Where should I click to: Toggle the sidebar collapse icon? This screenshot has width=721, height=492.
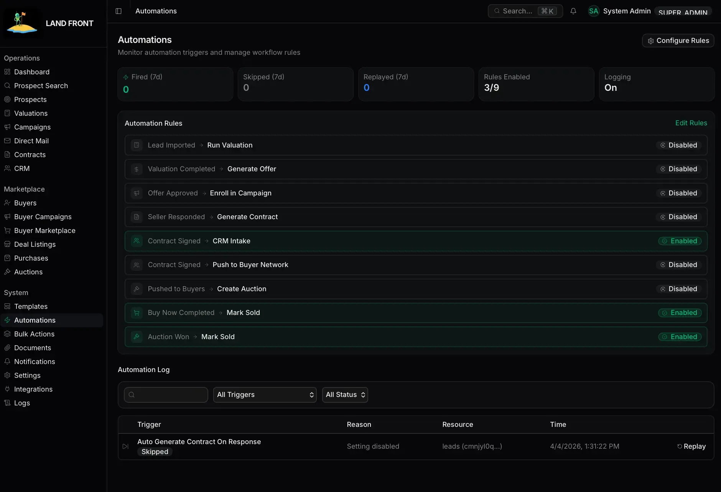coord(119,11)
